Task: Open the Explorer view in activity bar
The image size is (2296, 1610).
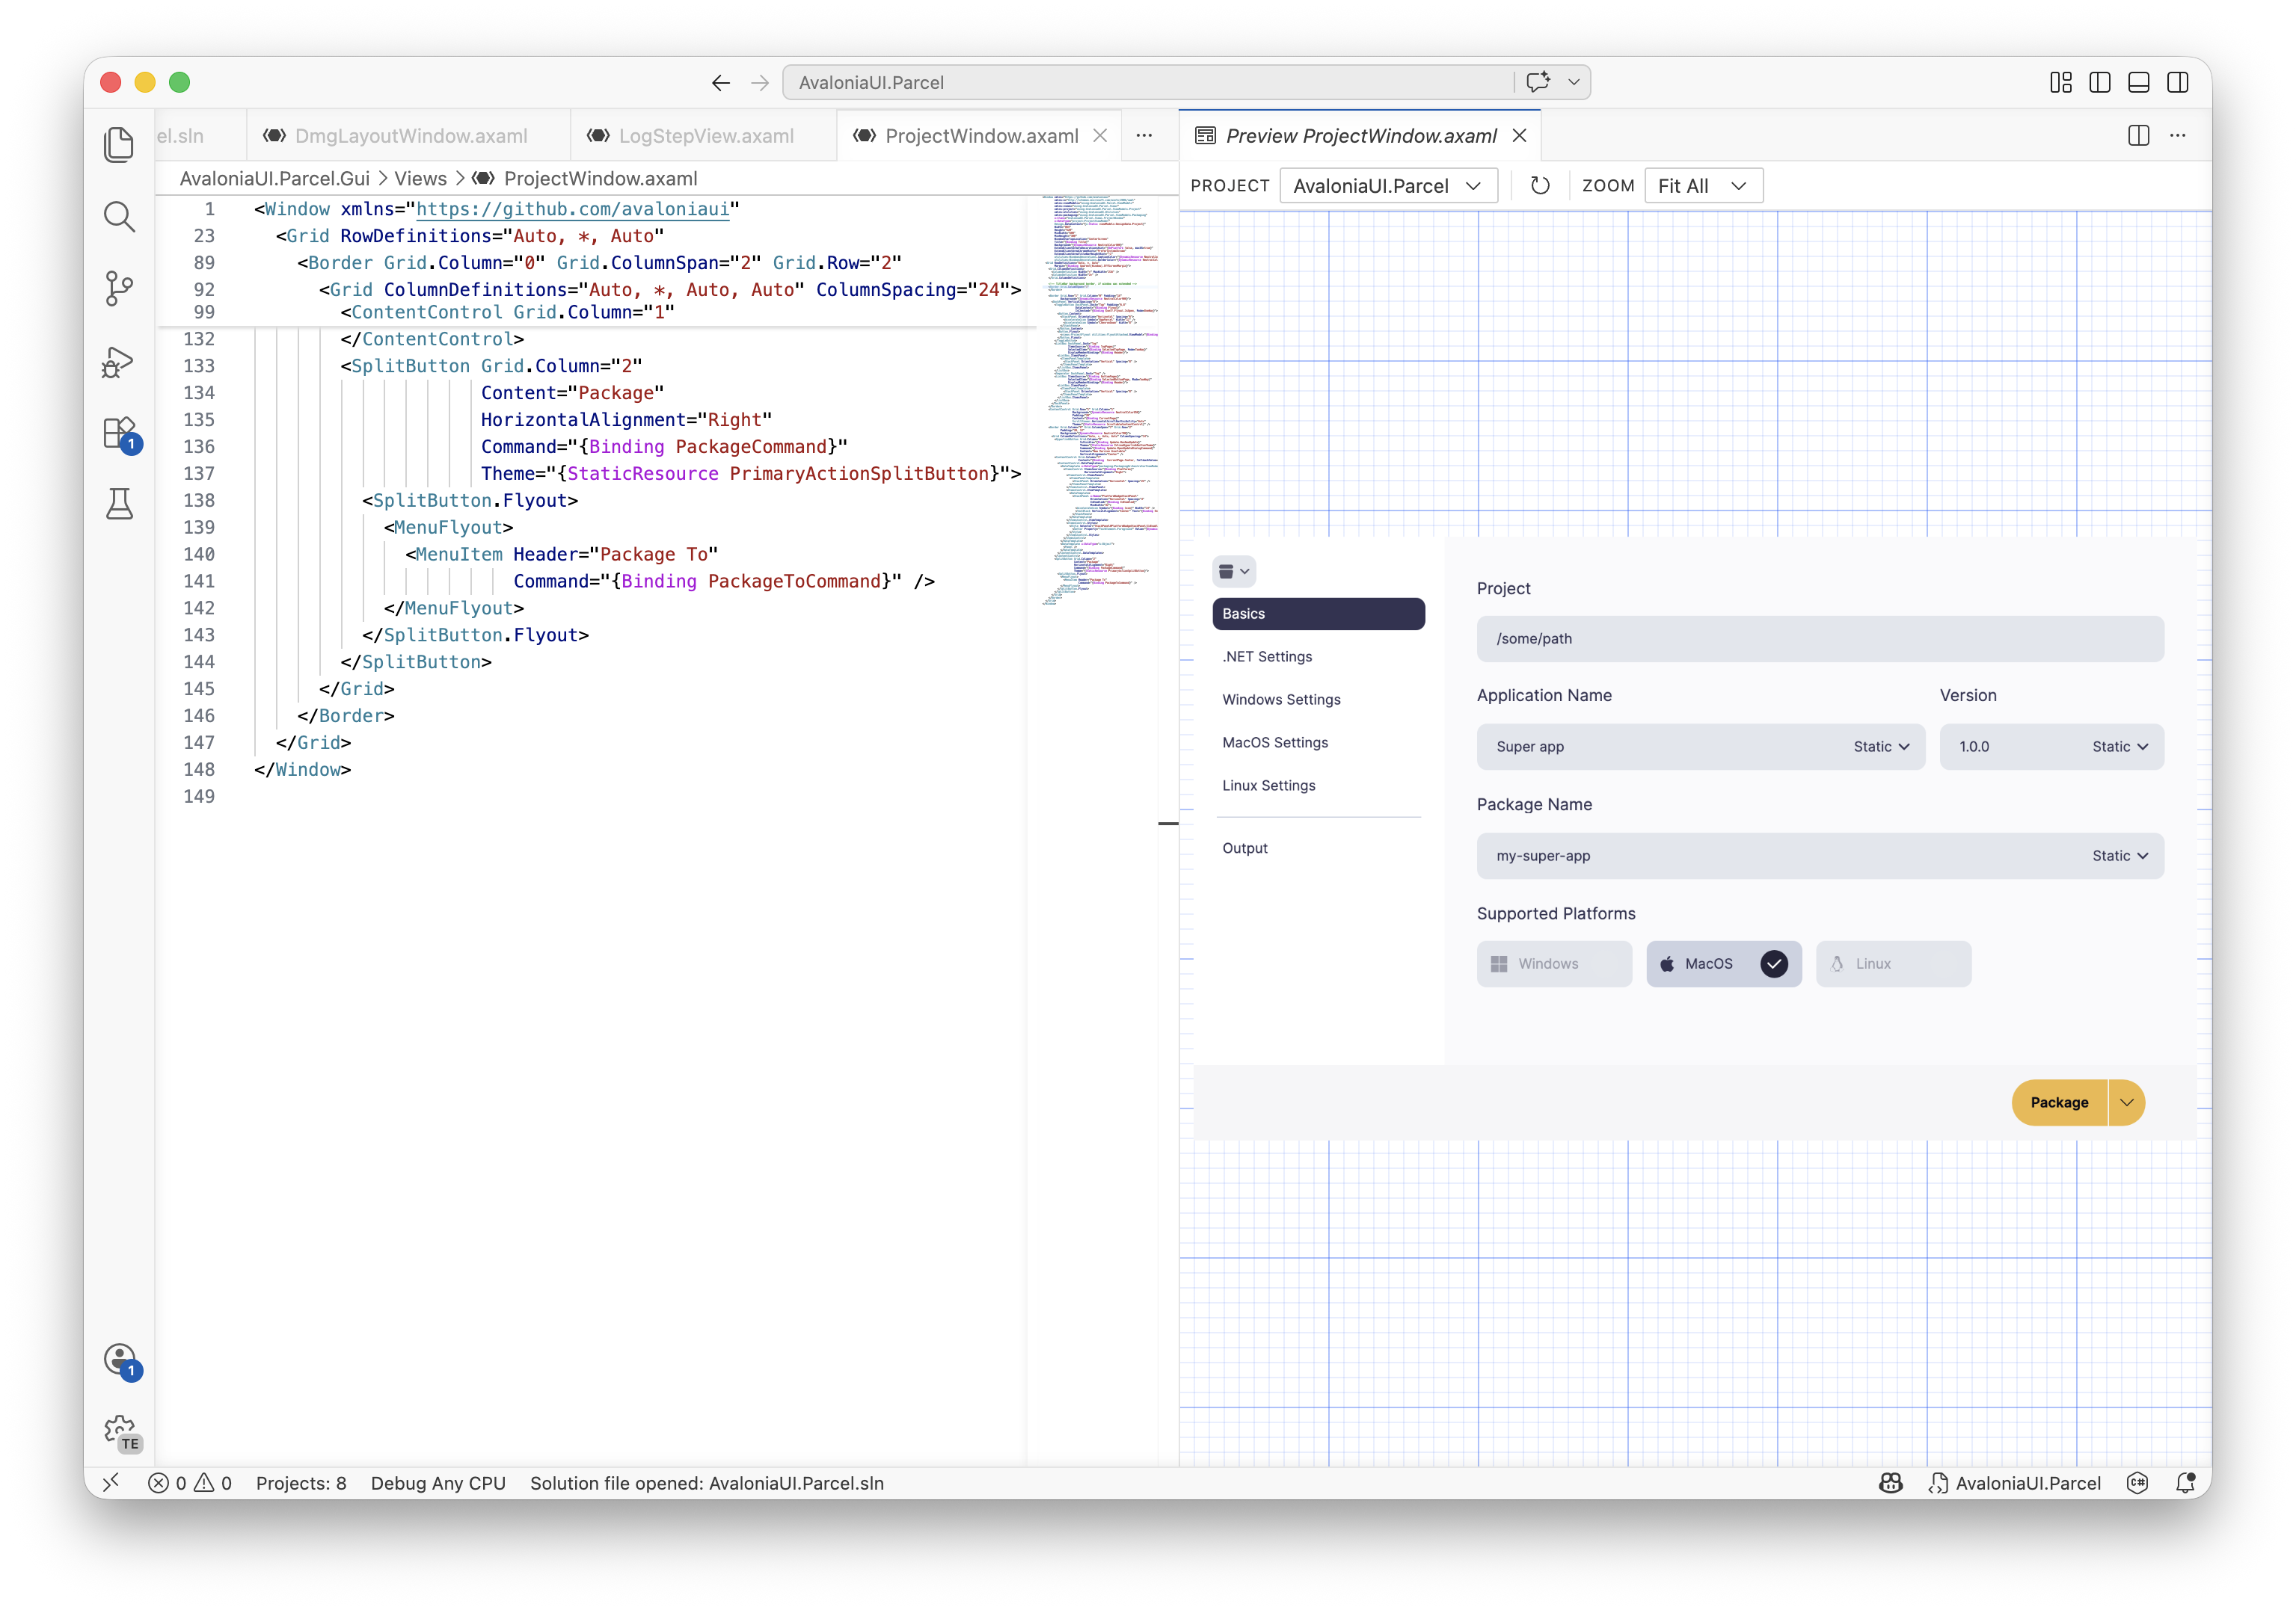Action: pyautogui.click(x=119, y=145)
